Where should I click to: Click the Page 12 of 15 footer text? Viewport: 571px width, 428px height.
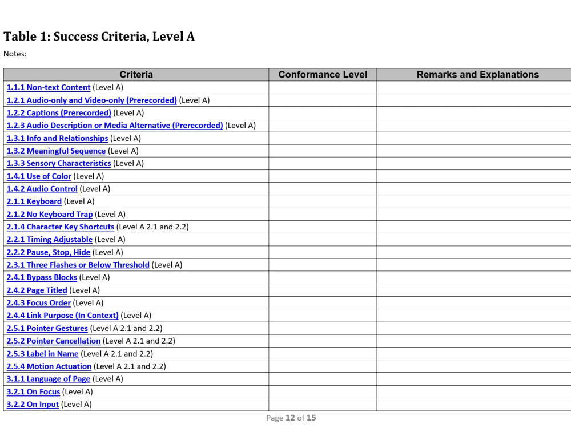(x=291, y=418)
